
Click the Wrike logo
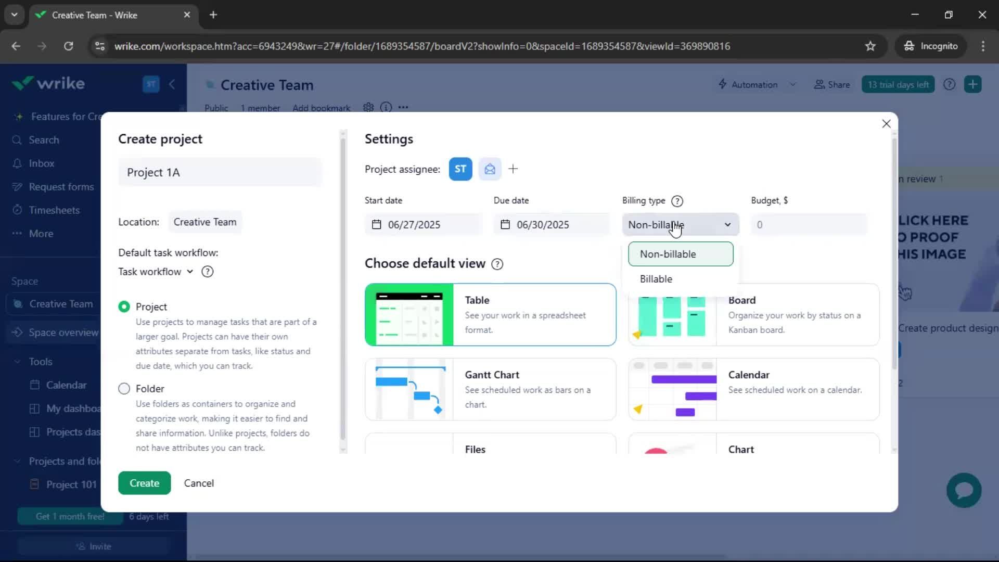click(x=48, y=83)
